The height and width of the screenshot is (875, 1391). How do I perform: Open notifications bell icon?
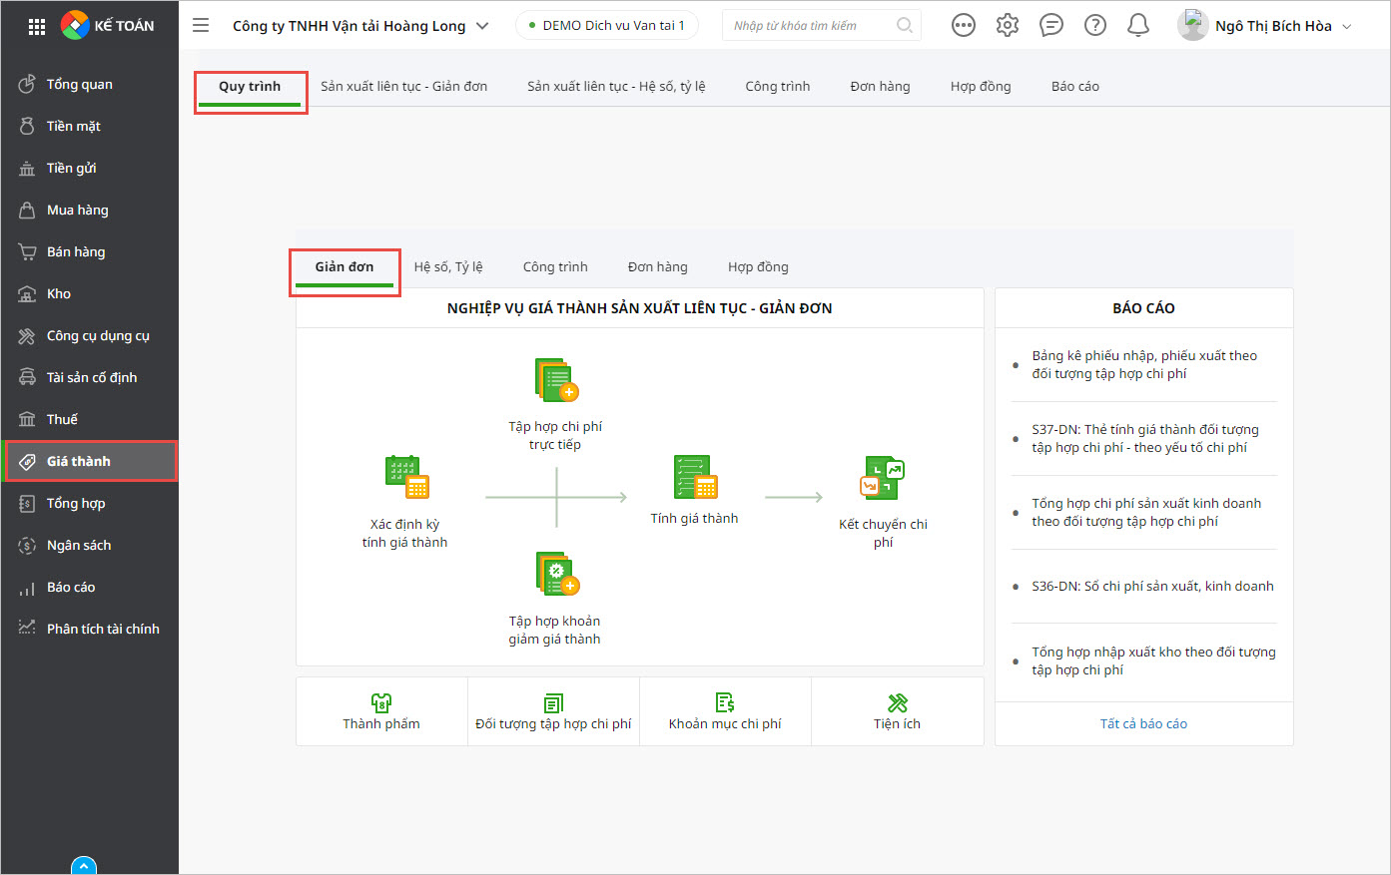click(x=1137, y=26)
